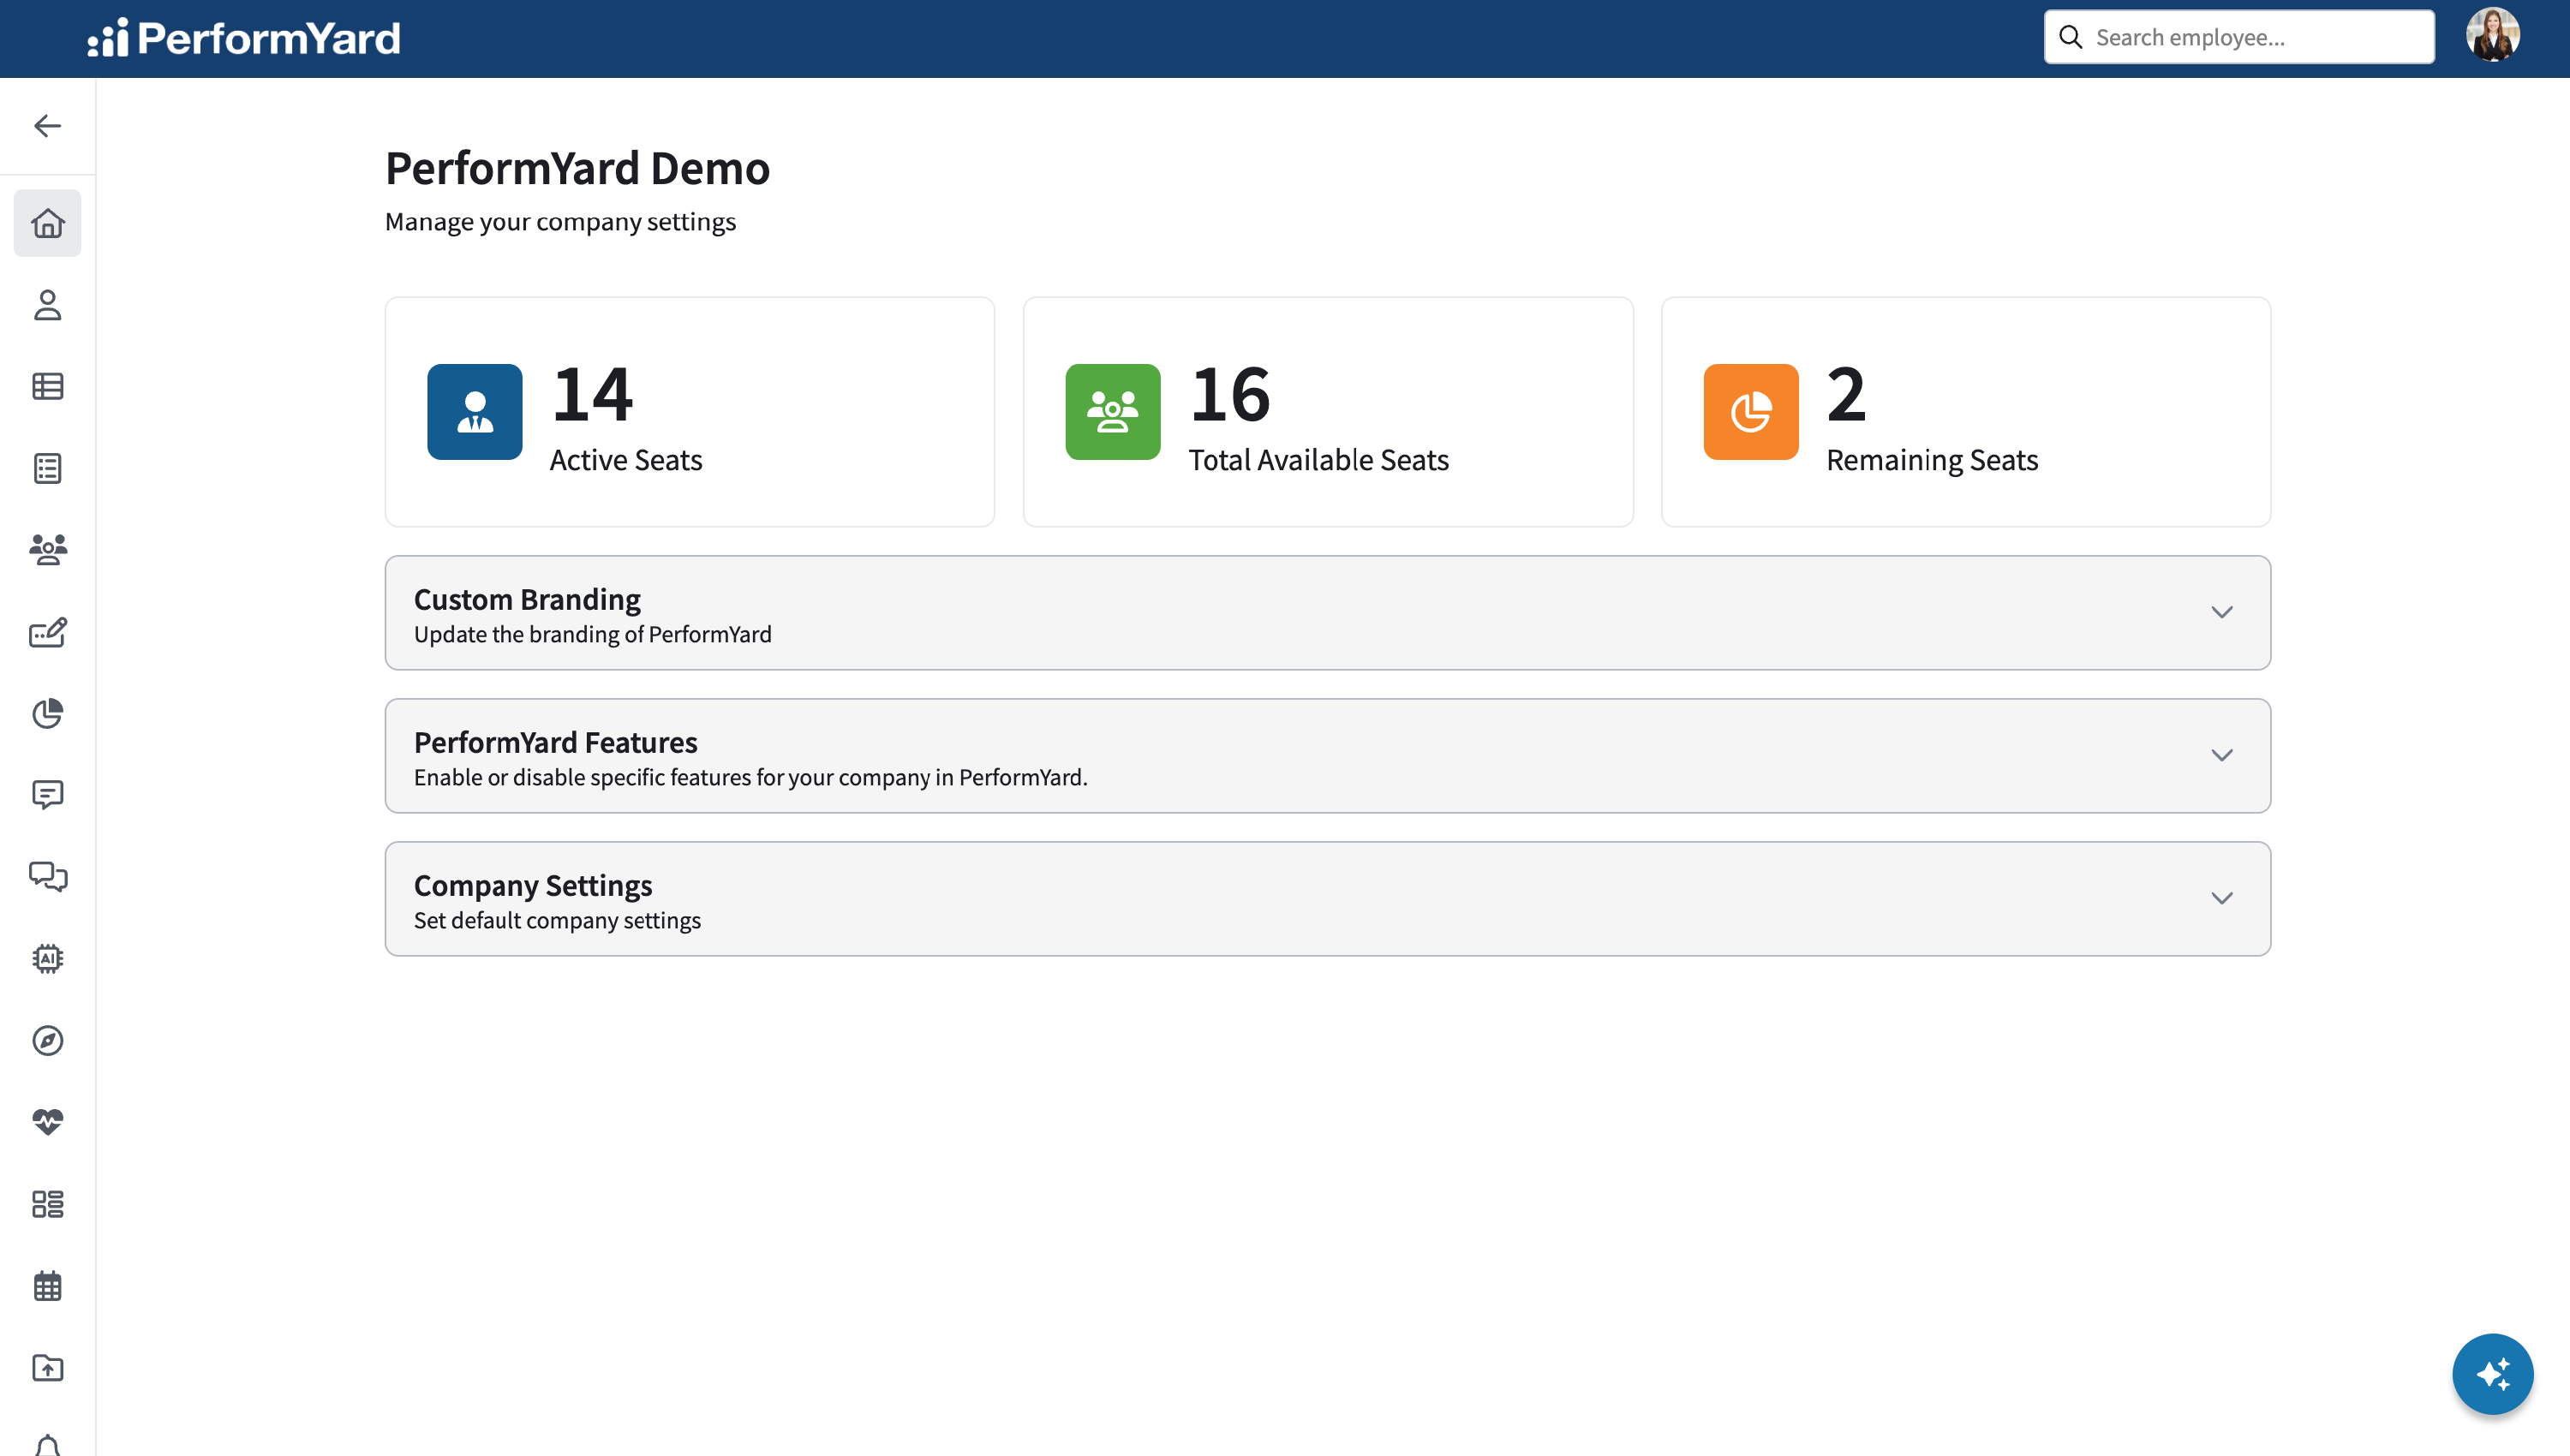Click the 14 Active Seats count

point(592,394)
